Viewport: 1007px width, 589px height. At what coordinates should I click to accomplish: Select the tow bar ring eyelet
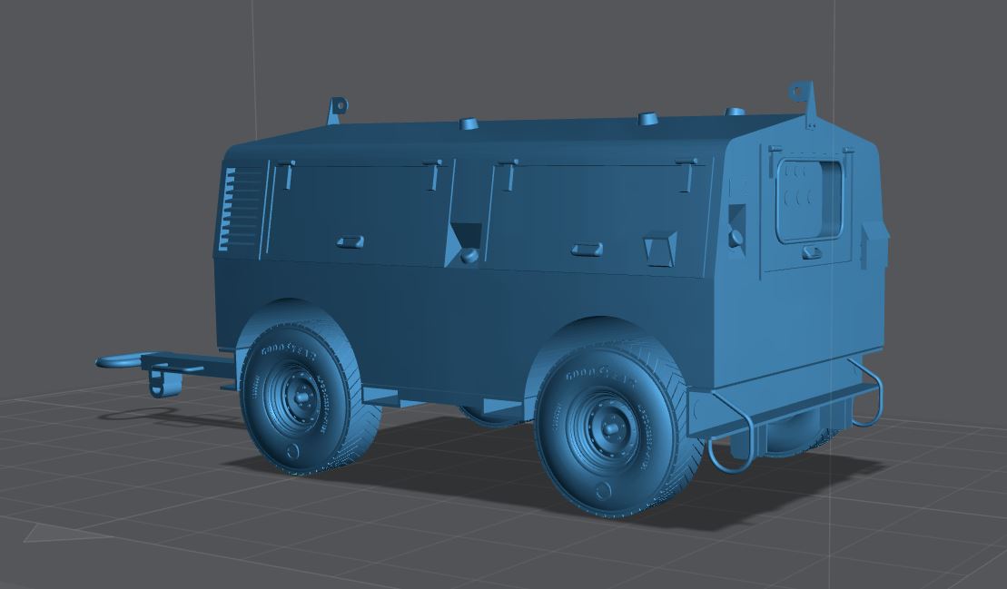(x=118, y=361)
